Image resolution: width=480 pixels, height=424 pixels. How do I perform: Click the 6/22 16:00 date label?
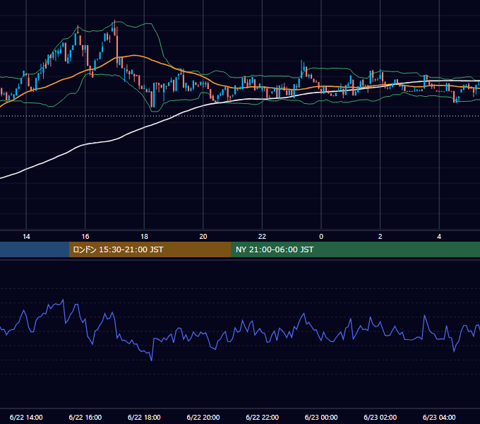pyautogui.click(x=85, y=417)
